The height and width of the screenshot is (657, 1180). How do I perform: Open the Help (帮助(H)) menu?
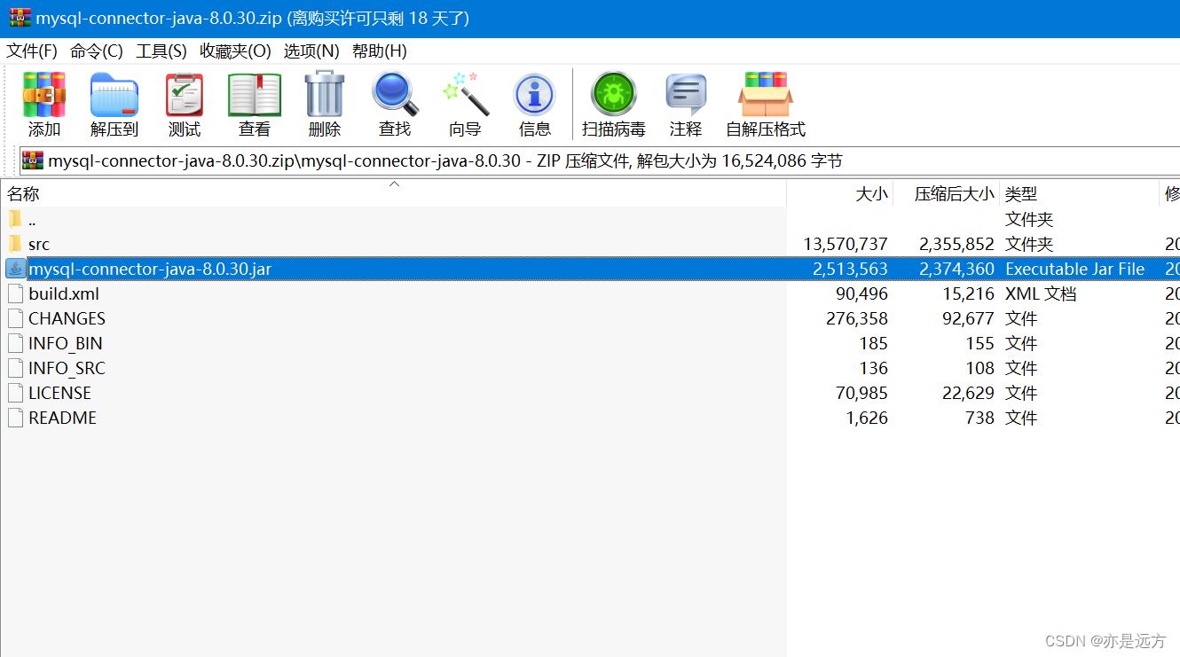[380, 51]
